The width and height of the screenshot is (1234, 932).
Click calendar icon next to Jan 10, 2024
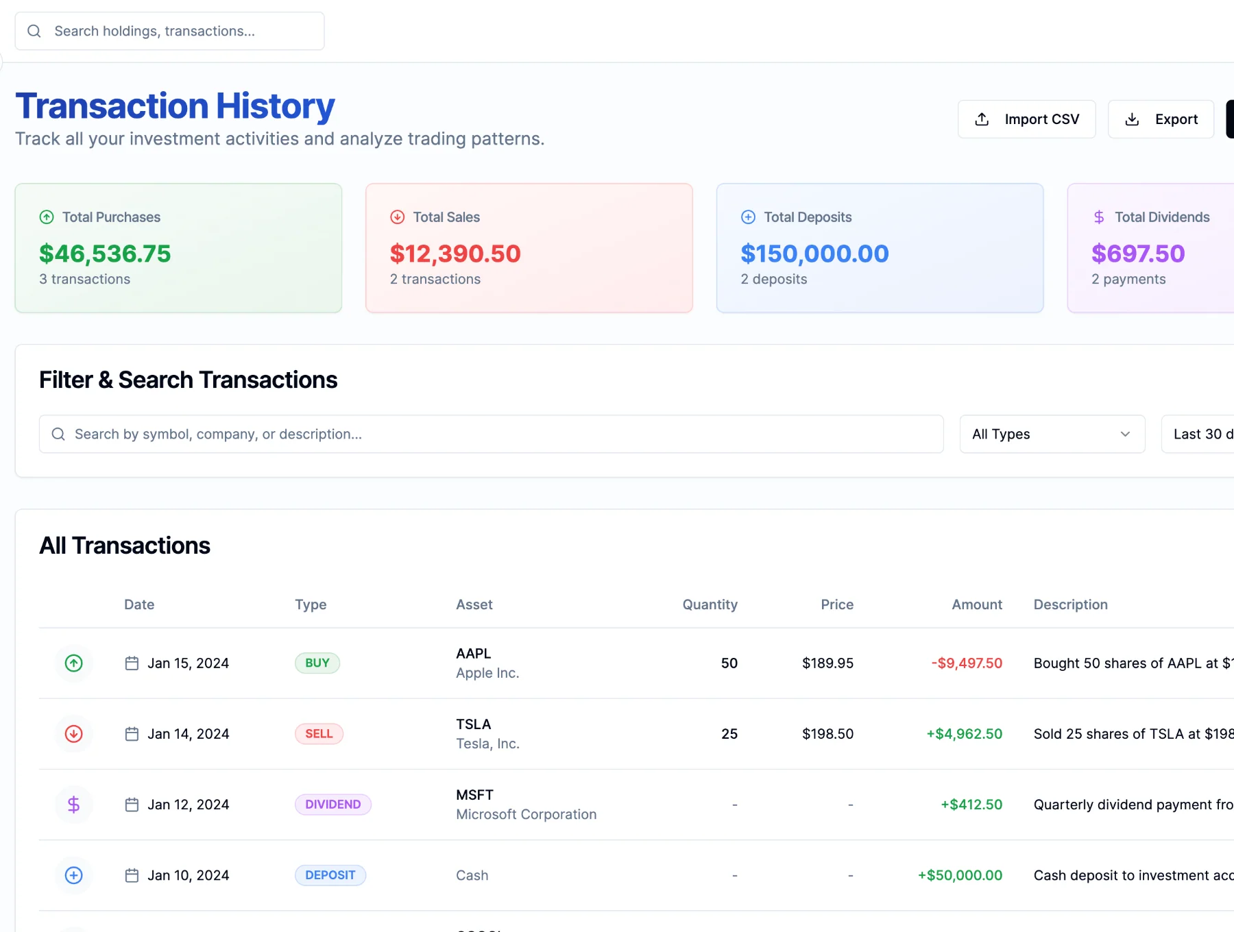point(132,875)
